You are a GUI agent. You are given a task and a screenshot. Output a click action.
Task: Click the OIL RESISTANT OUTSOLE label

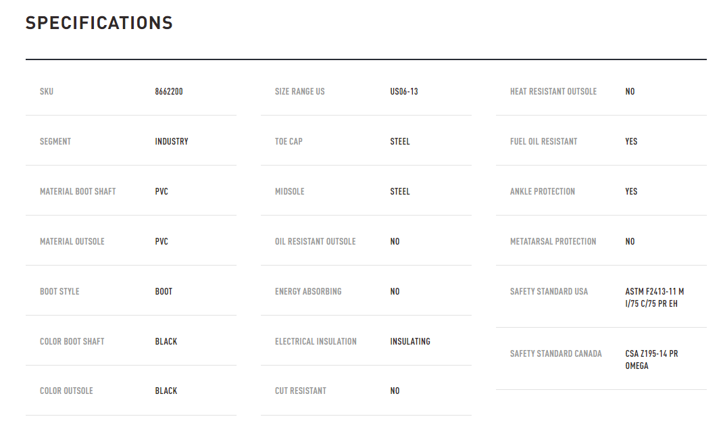pos(315,241)
